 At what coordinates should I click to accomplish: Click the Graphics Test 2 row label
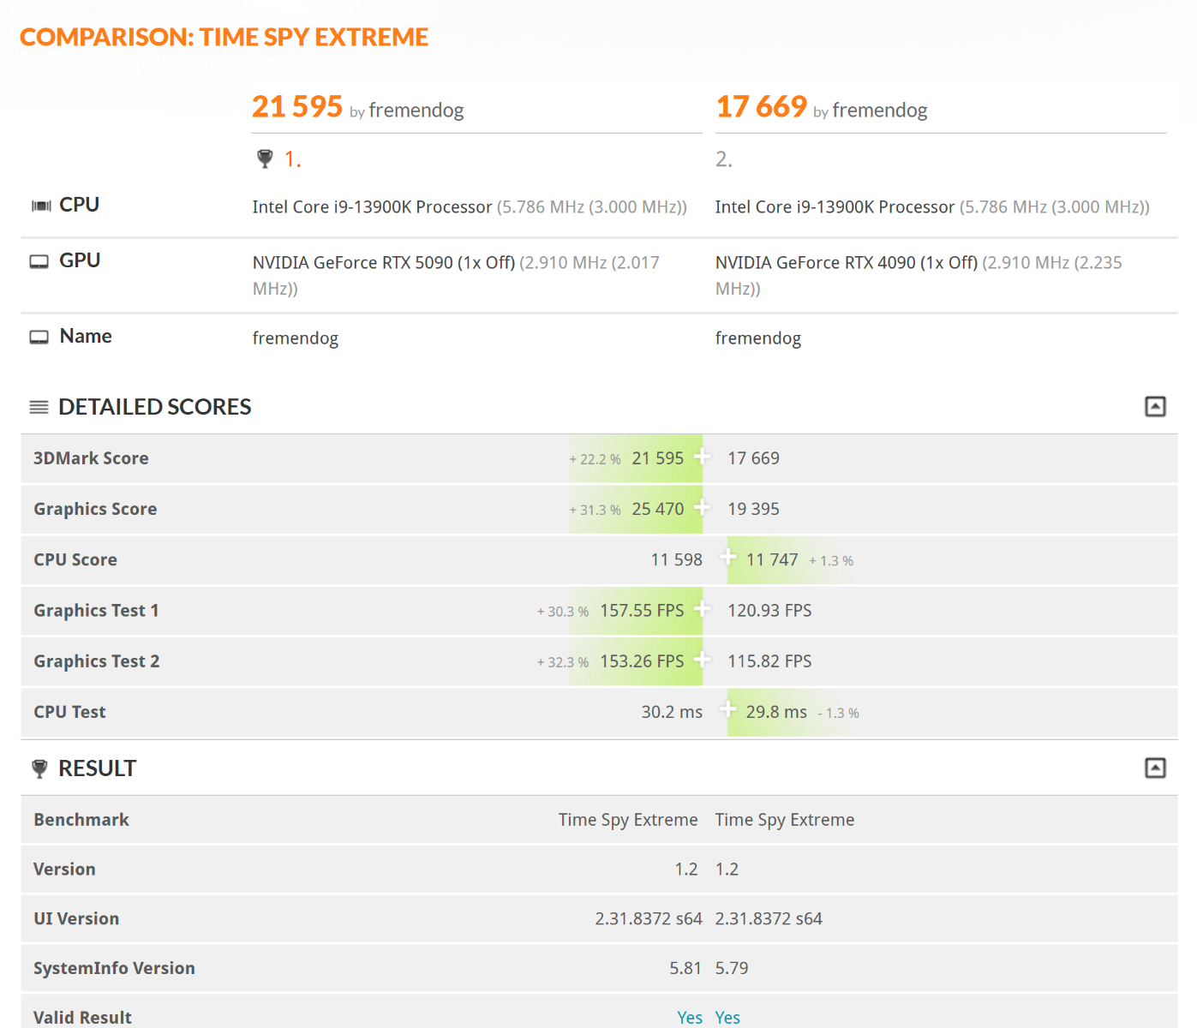click(97, 661)
